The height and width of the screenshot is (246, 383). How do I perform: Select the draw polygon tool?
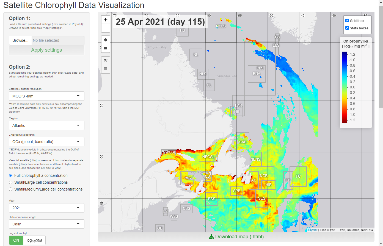click(106, 40)
